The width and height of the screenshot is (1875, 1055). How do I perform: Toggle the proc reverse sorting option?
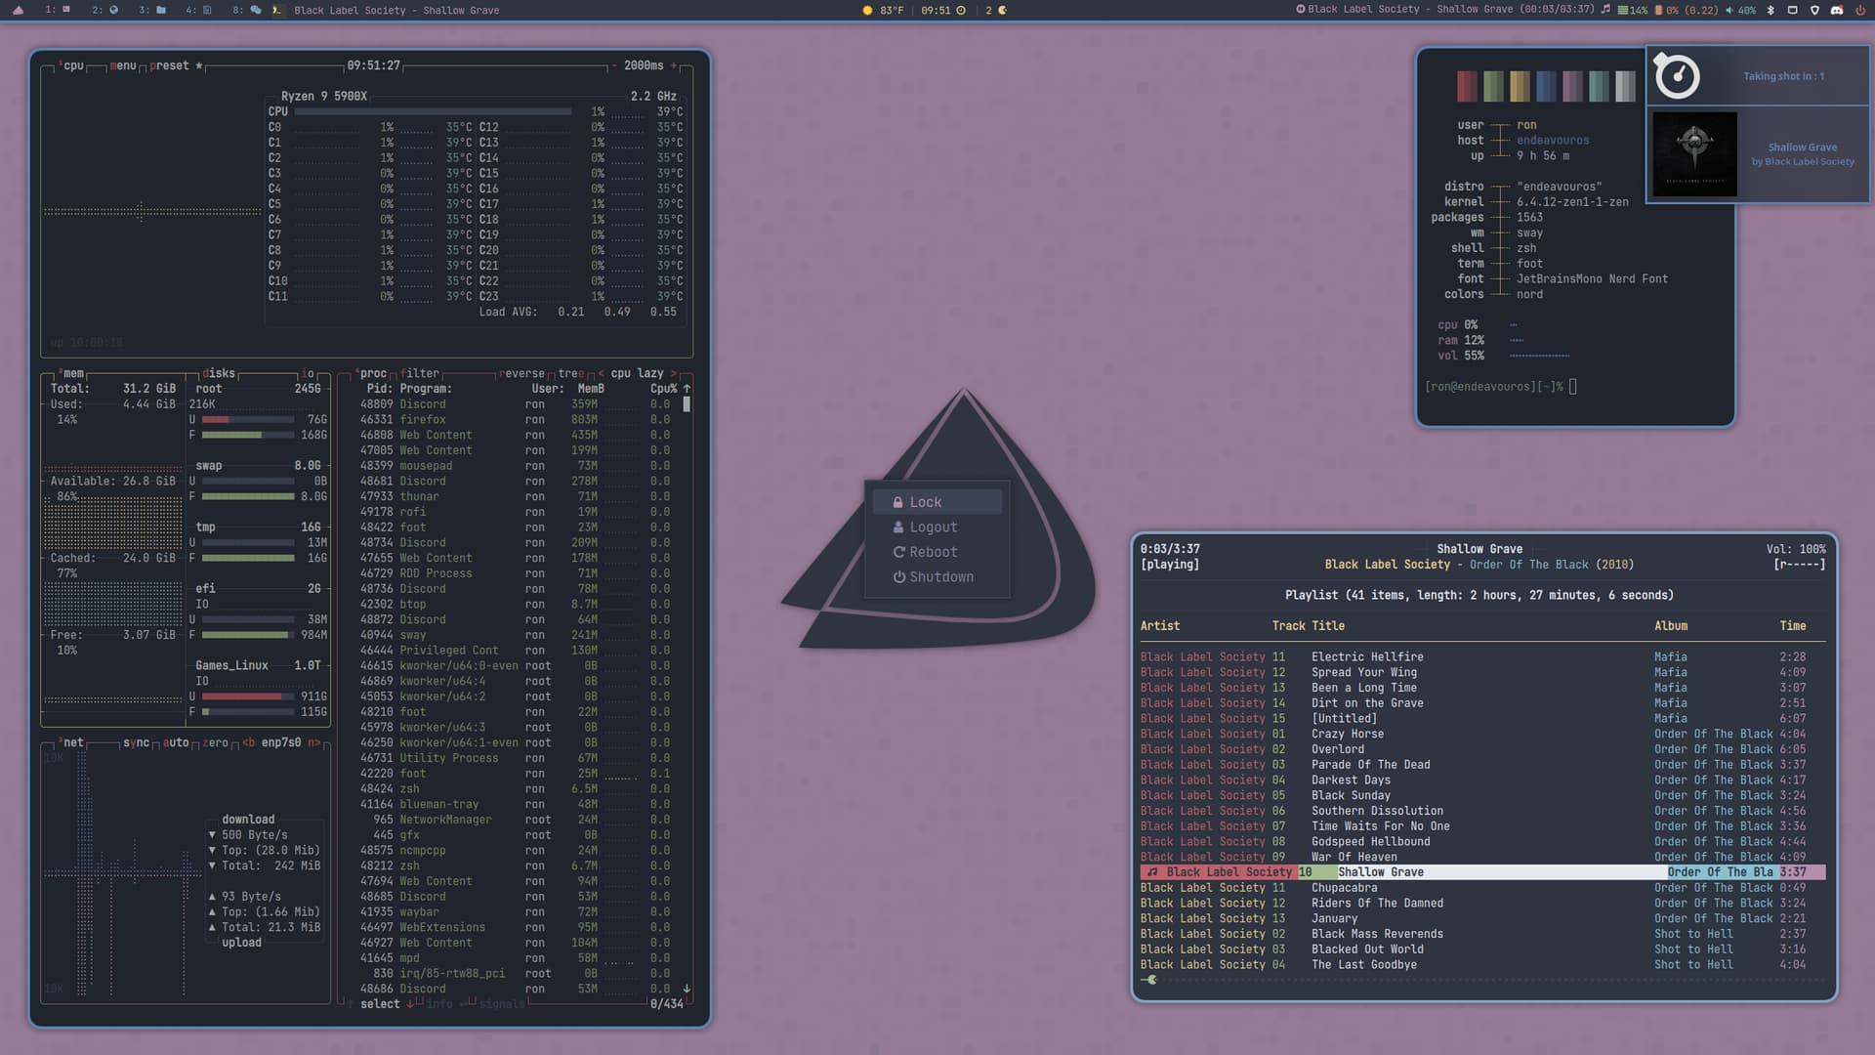(522, 373)
